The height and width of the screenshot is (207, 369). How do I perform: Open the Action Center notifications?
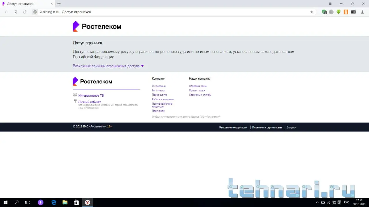tap(340, 202)
